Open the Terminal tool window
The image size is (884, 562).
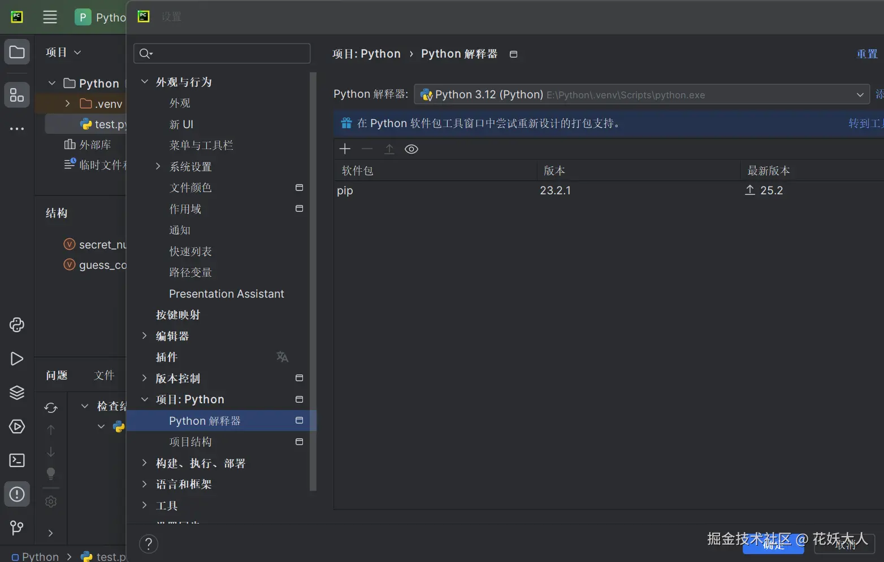[x=17, y=460]
